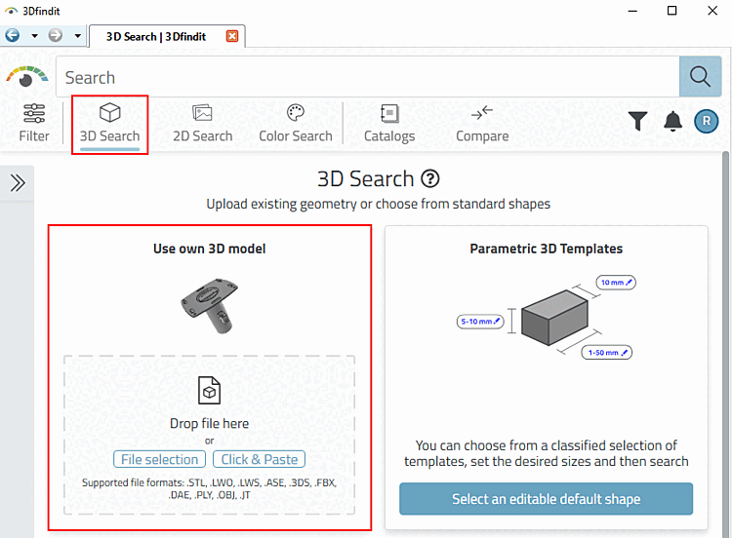Click the vertical scrollbar
Viewport: 732px width, 538px height.
pos(725,341)
